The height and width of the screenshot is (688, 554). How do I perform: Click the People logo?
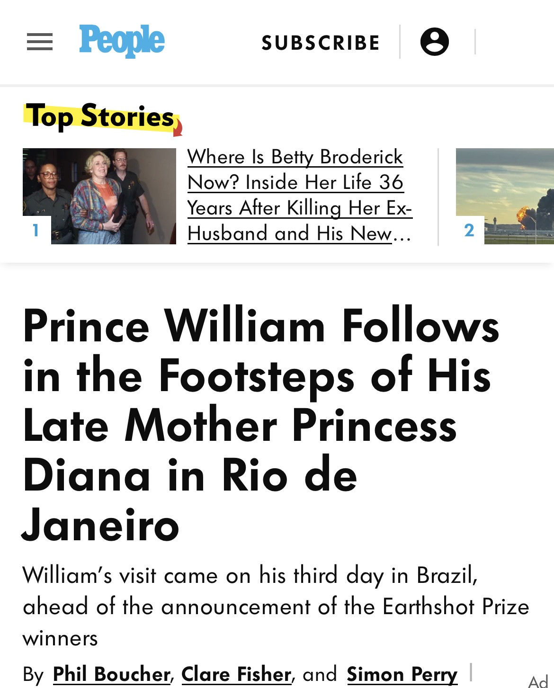122,41
